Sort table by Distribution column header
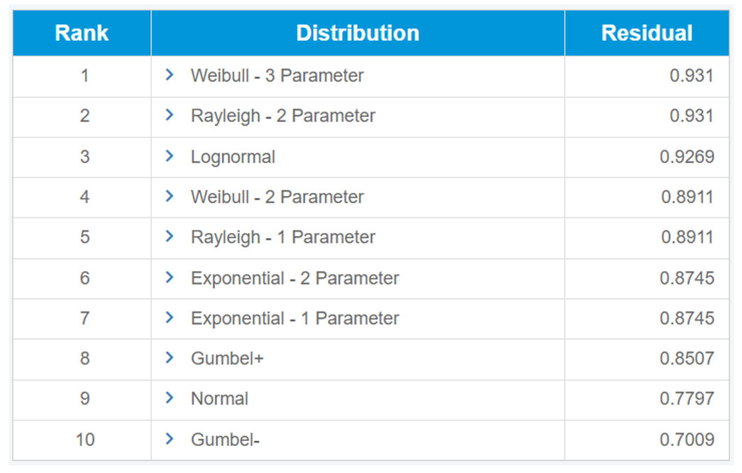 358,33
